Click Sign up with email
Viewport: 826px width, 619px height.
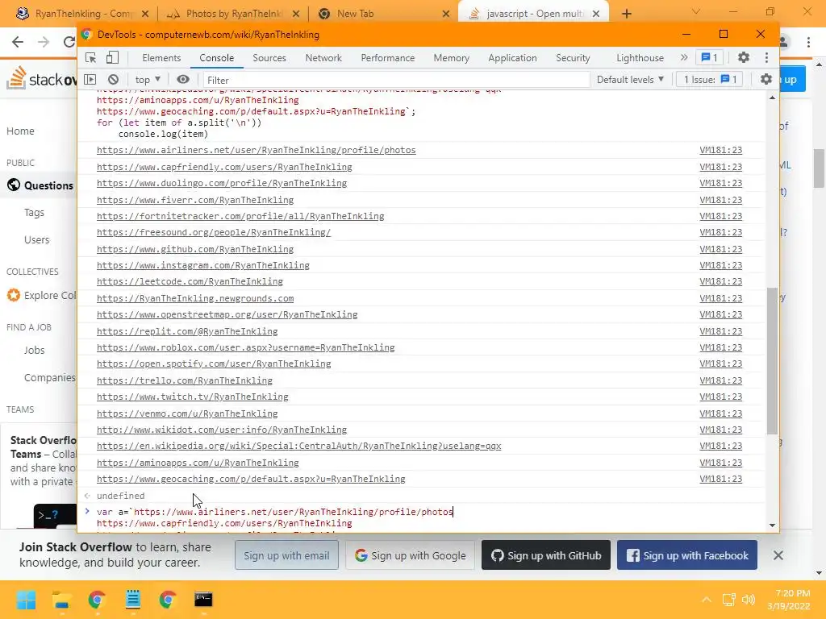click(286, 555)
